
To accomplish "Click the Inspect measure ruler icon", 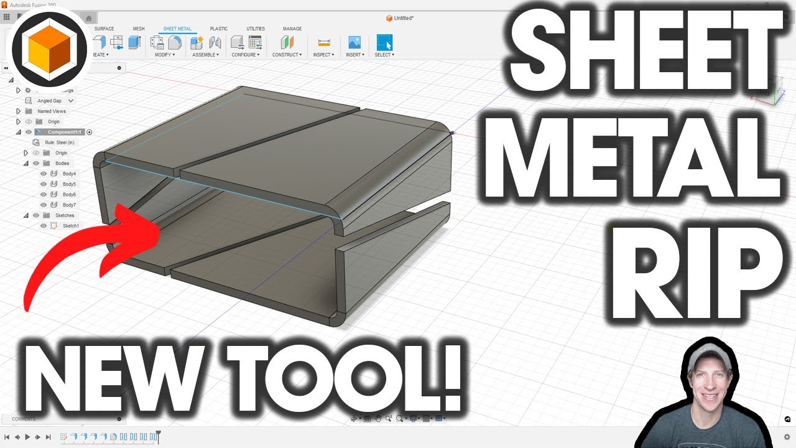I will pos(324,42).
